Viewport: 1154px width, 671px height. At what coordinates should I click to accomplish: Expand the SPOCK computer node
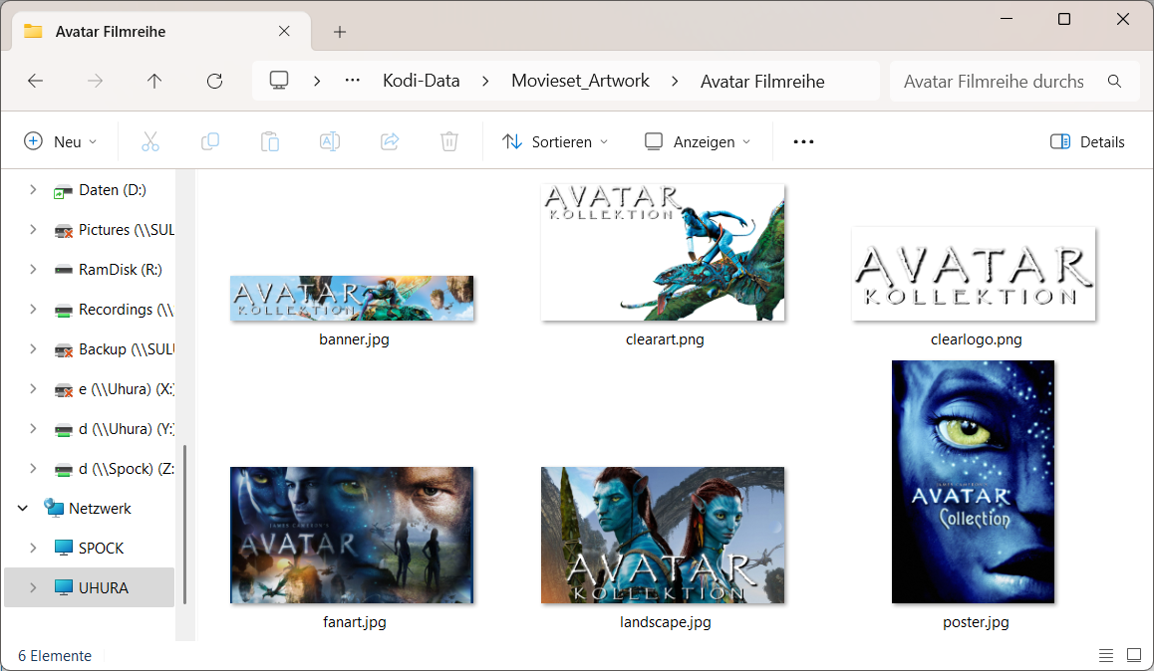pos(33,548)
